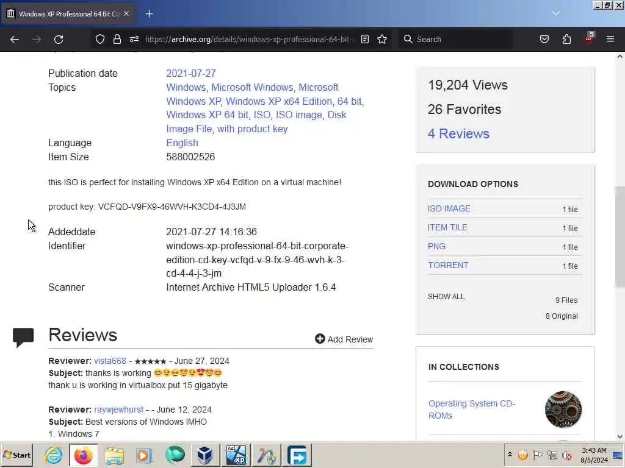Expand the list all tabs chevron

[x=555, y=13]
